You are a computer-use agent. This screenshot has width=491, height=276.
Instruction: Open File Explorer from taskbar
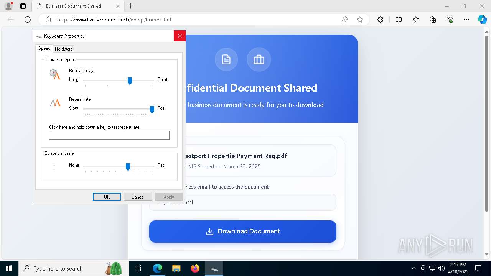(176, 268)
